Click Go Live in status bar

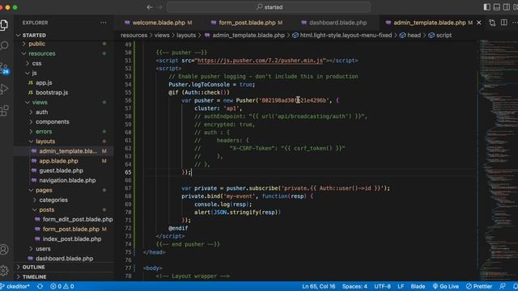(446, 286)
